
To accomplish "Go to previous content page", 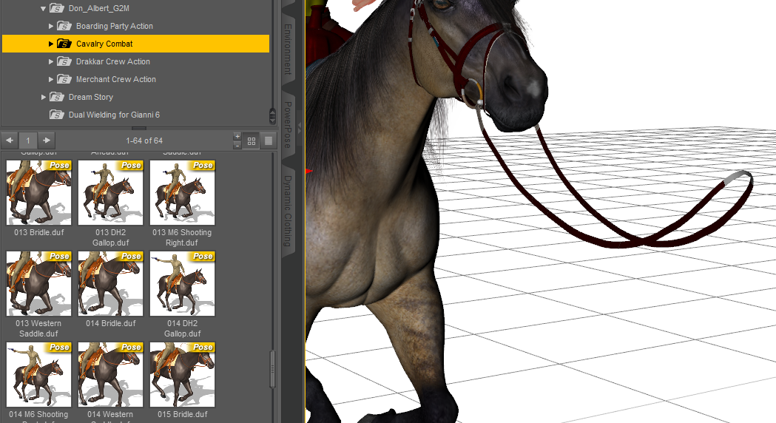I will (x=10, y=141).
